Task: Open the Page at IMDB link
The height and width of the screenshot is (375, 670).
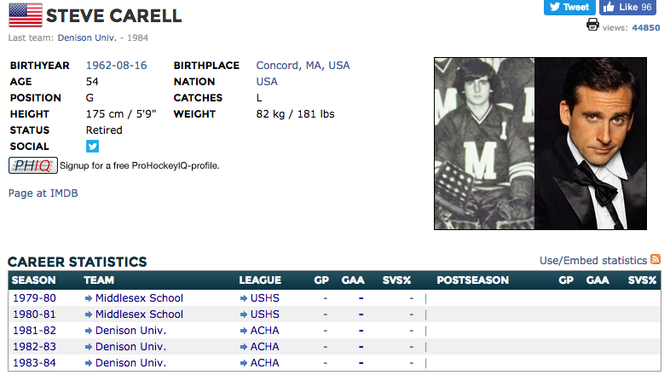Action: [x=43, y=193]
